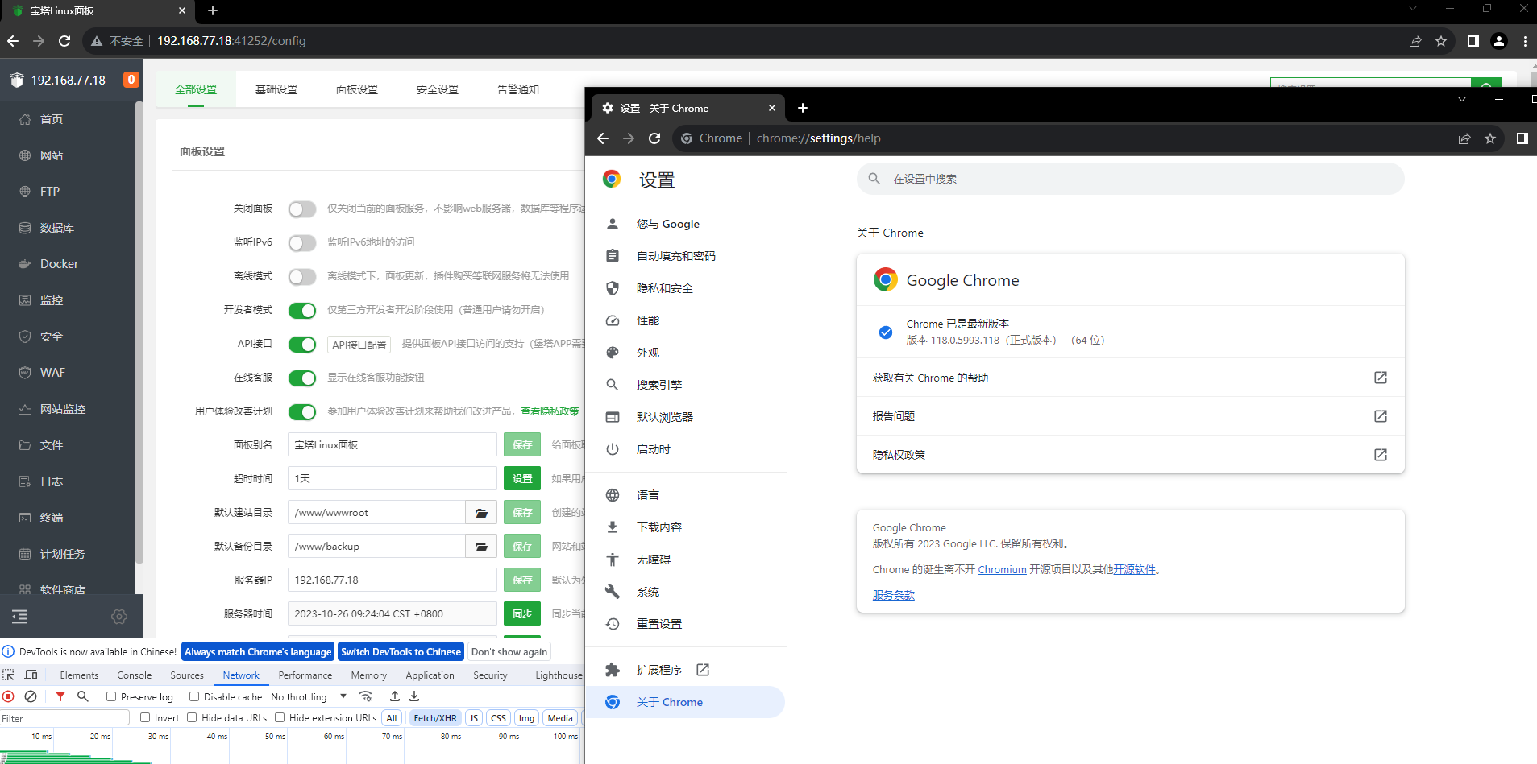Click the 同步 button for server time
The image size is (1537, 764).
[x=522, y=613]
